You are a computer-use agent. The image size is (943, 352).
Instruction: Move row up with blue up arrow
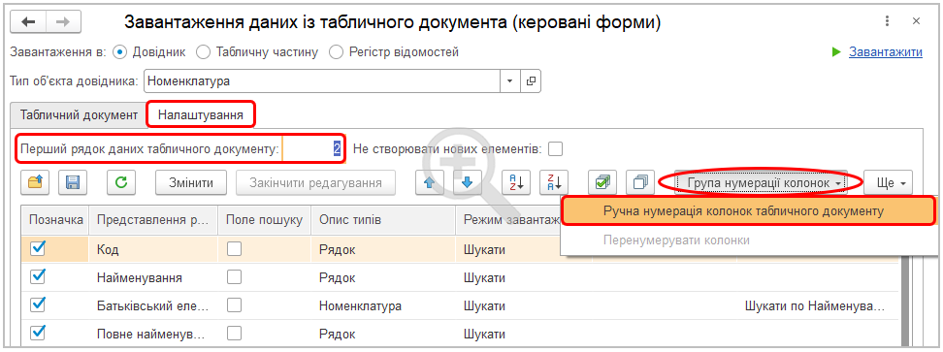tap(430, 182)
